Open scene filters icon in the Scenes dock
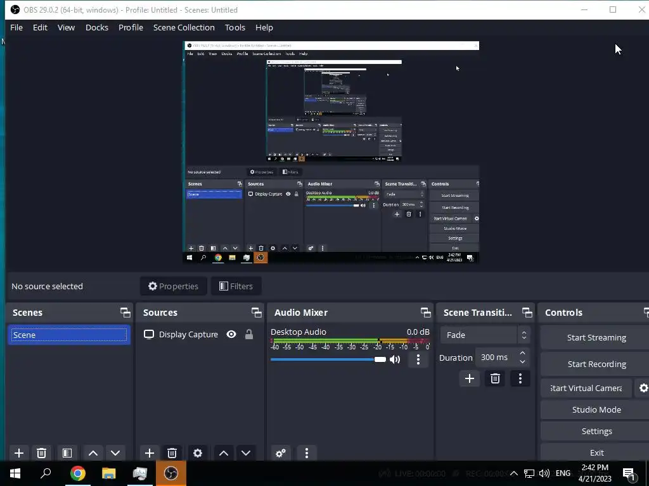Viewport: 649px width, 486px height. pyautogui.click(x=67, y=453)
